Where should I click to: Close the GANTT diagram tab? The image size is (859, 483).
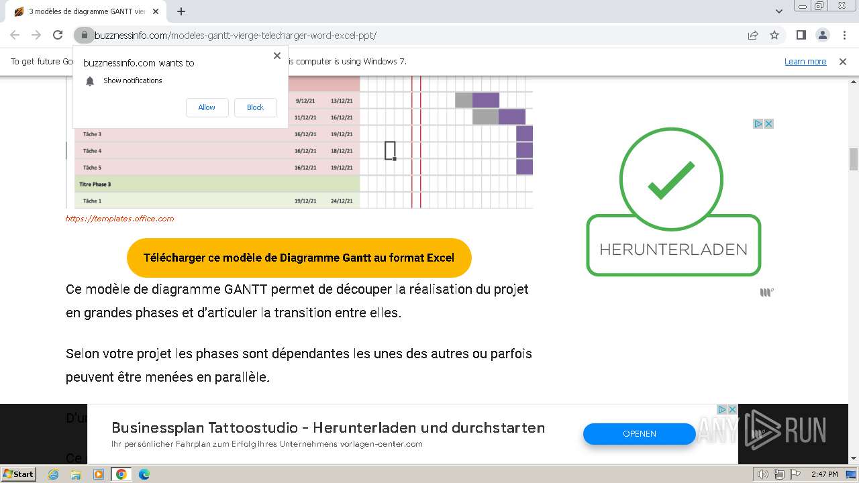156,11
